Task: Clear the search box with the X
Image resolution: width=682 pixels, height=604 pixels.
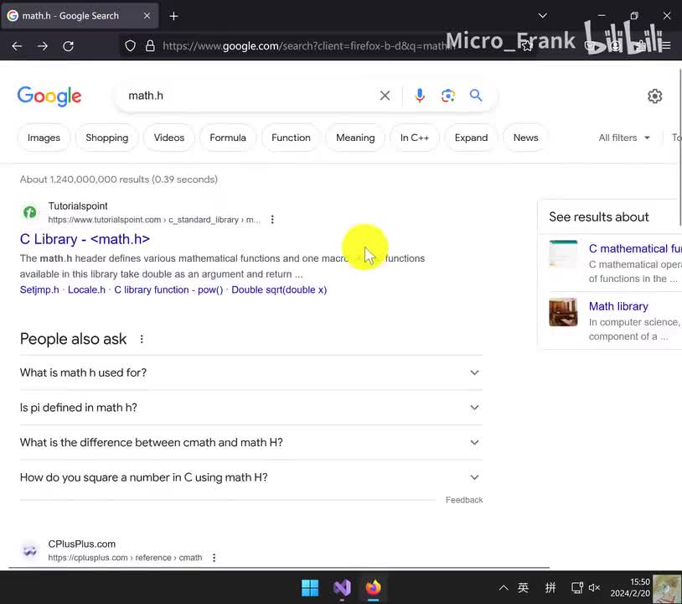Action: (x=385, y=96)
